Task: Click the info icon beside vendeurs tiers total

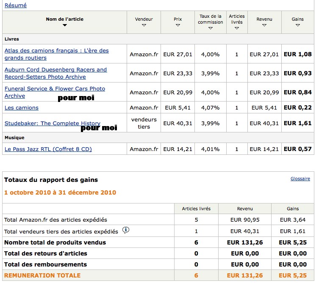Action: [x=126, y=231]
